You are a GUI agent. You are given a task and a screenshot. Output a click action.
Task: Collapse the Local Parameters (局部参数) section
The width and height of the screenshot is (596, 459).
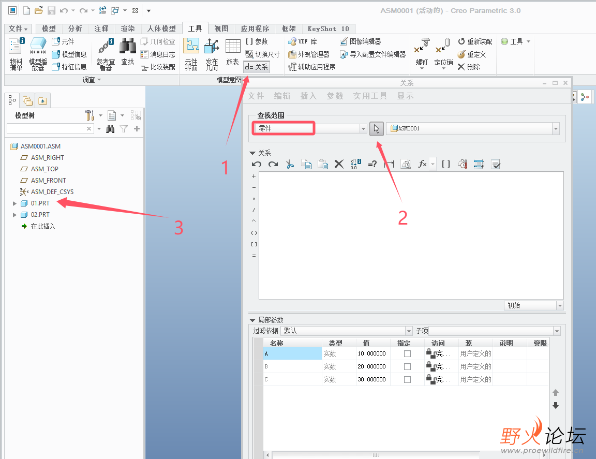(x=252, y=320)
